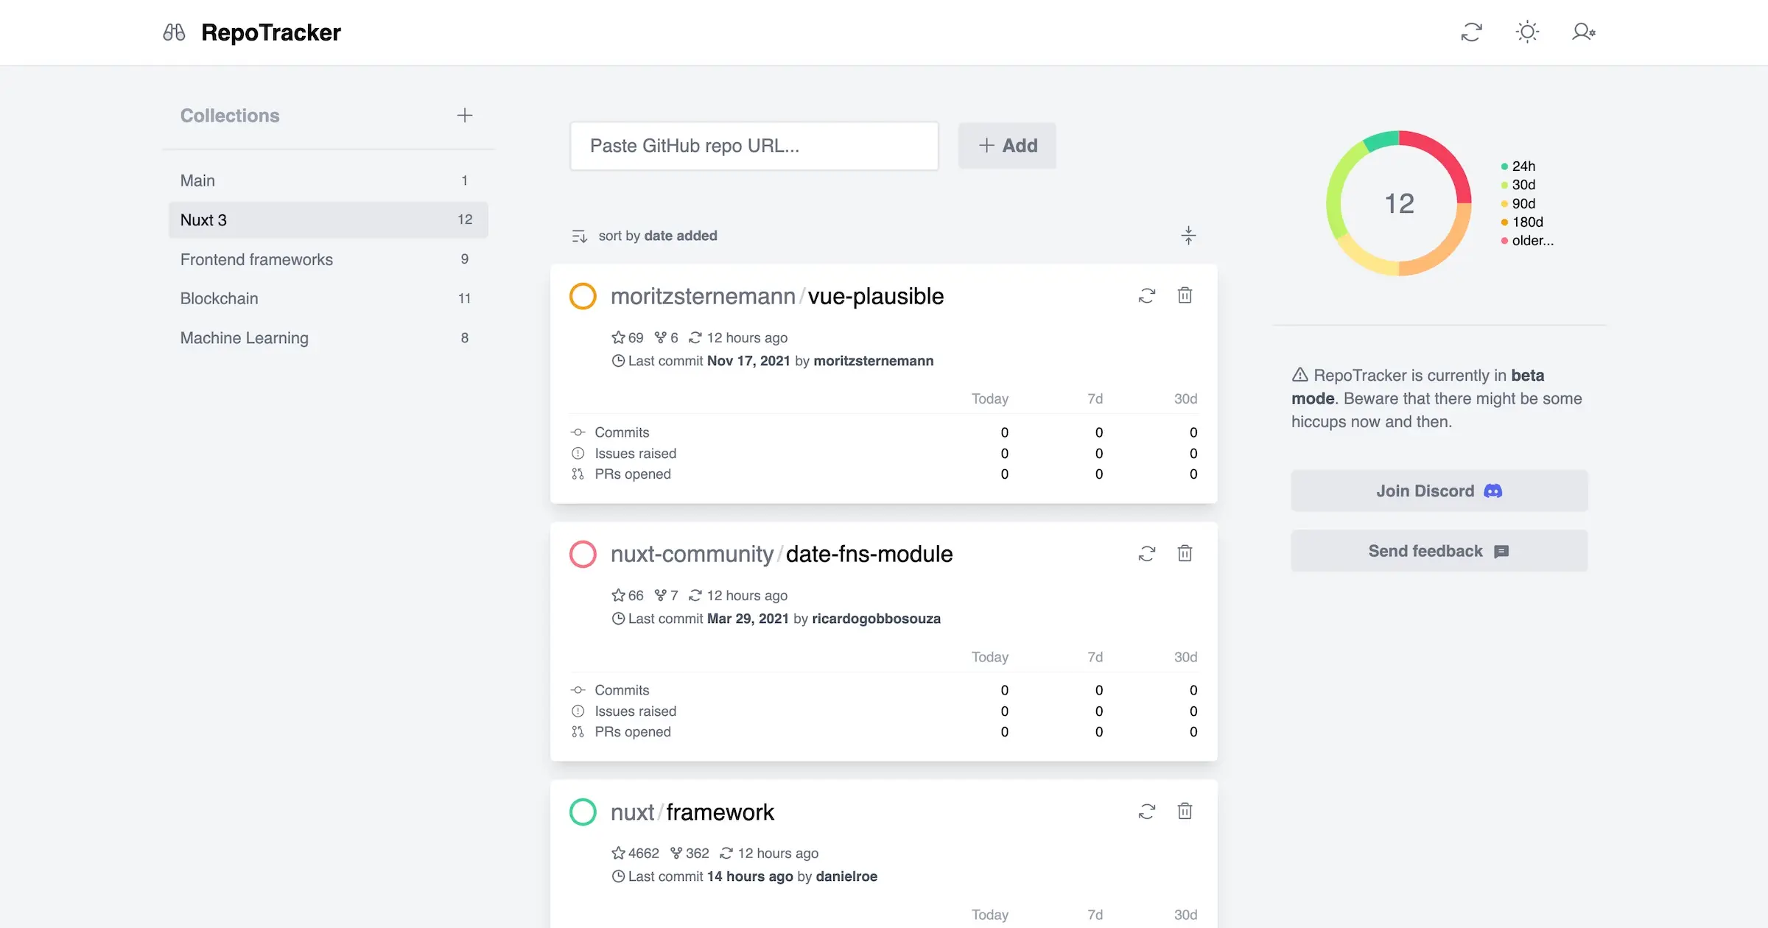Click the Join Discord button
This screenshot has height=928, width=1768.
point(1438,491)
